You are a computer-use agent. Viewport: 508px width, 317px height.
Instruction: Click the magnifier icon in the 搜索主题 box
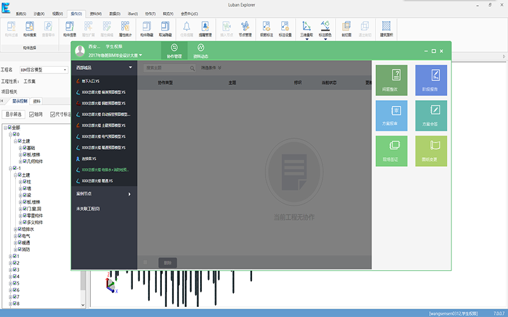(x=192, y=68)
